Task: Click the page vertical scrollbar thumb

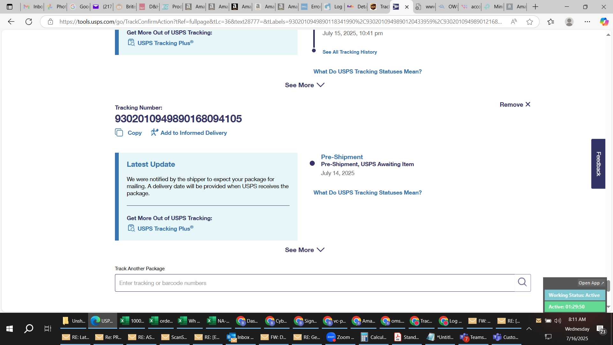Action: (608, 286)
